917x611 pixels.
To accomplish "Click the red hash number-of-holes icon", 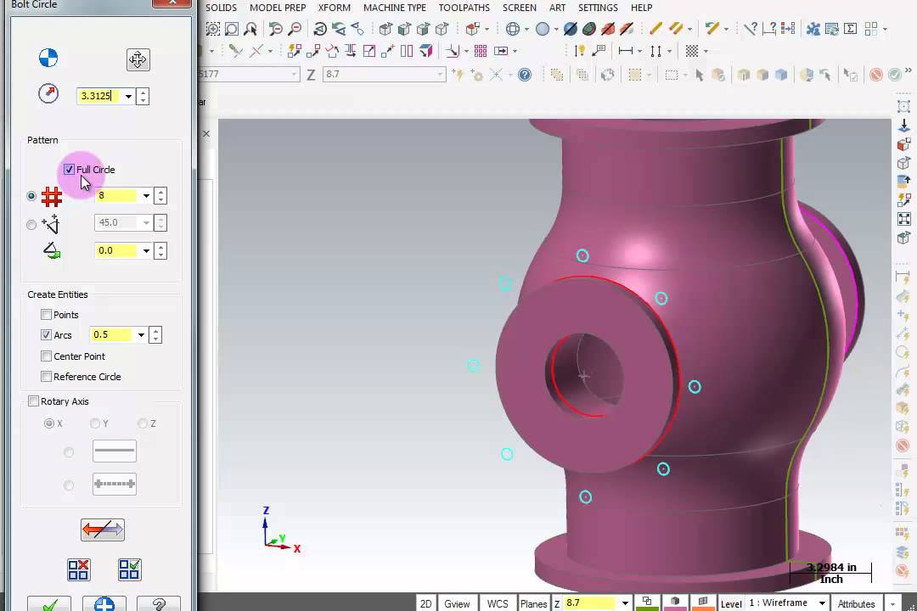I will 52,197.
